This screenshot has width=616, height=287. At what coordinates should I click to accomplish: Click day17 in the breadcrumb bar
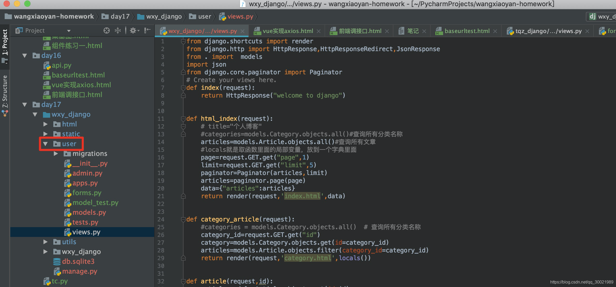pyautogui.click(x=115, y=17)
